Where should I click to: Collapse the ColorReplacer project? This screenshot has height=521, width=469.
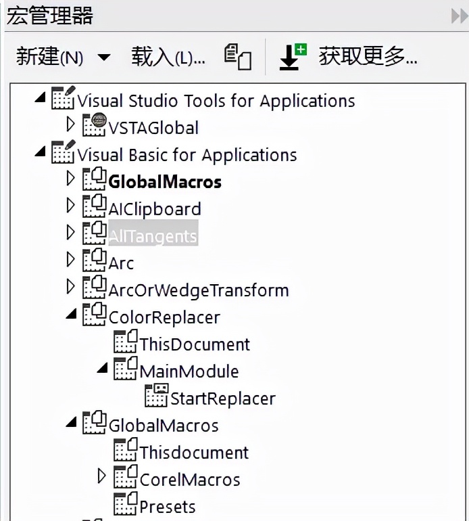pyautogui.click(x=71, y=314)
